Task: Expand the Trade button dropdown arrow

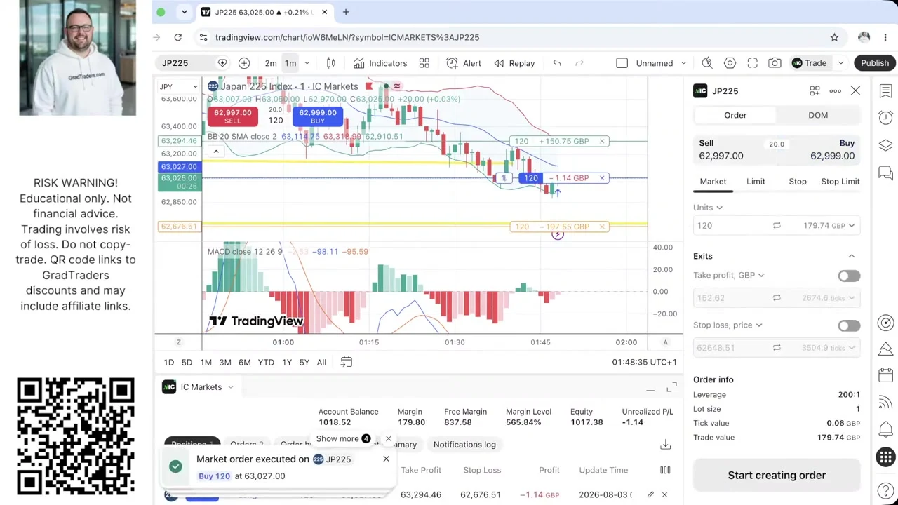Action: (x=840, y=63)
